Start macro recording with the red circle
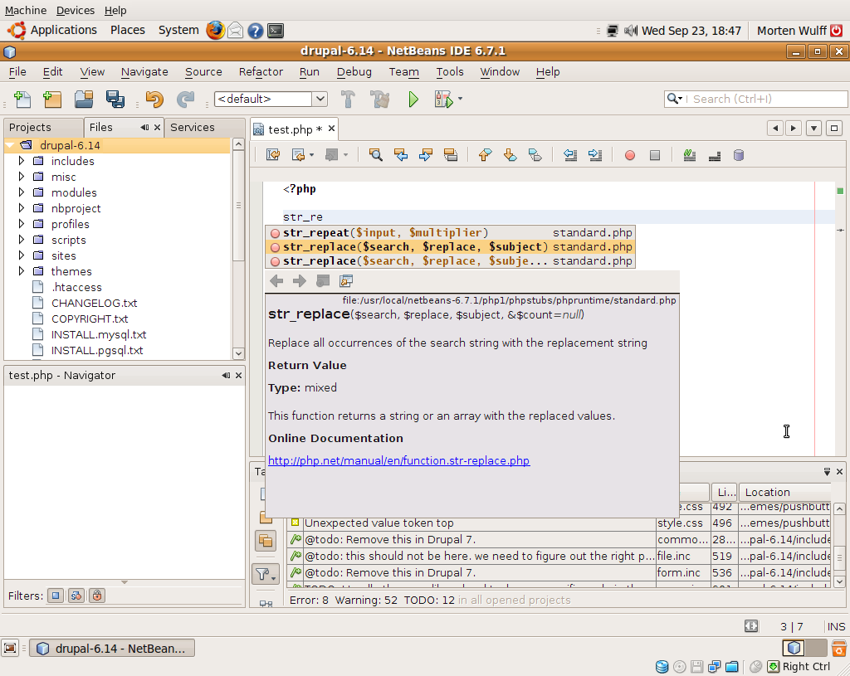This screenshot has width=850, height=676. pyautogui.click(x=630, y=155)
